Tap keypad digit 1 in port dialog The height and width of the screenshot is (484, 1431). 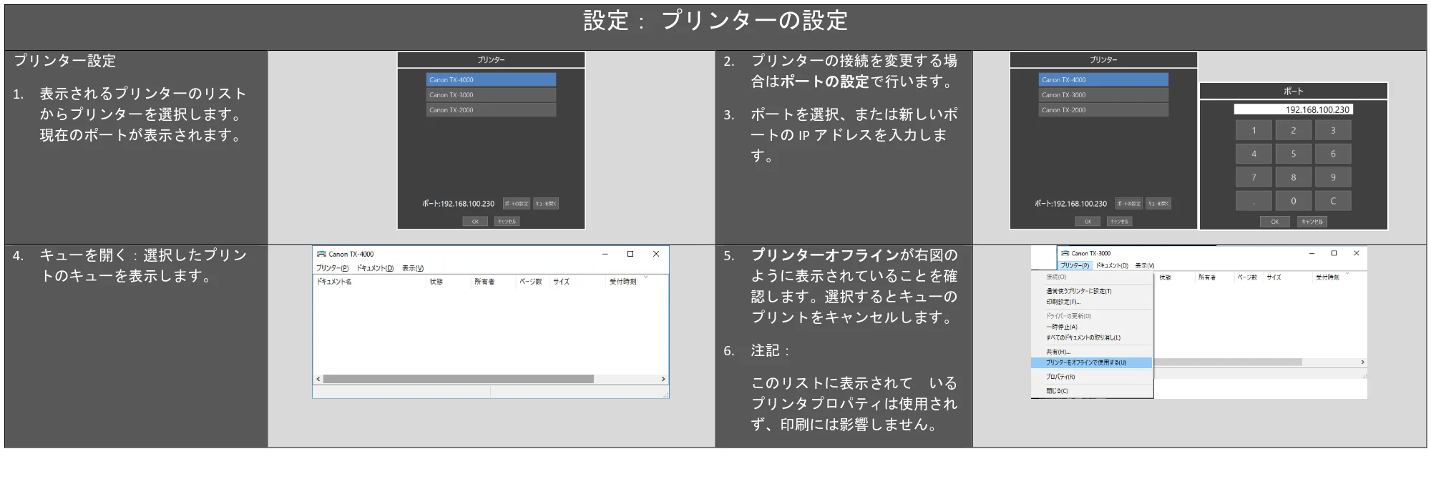pyautogui.click(x=1254, y=130)
